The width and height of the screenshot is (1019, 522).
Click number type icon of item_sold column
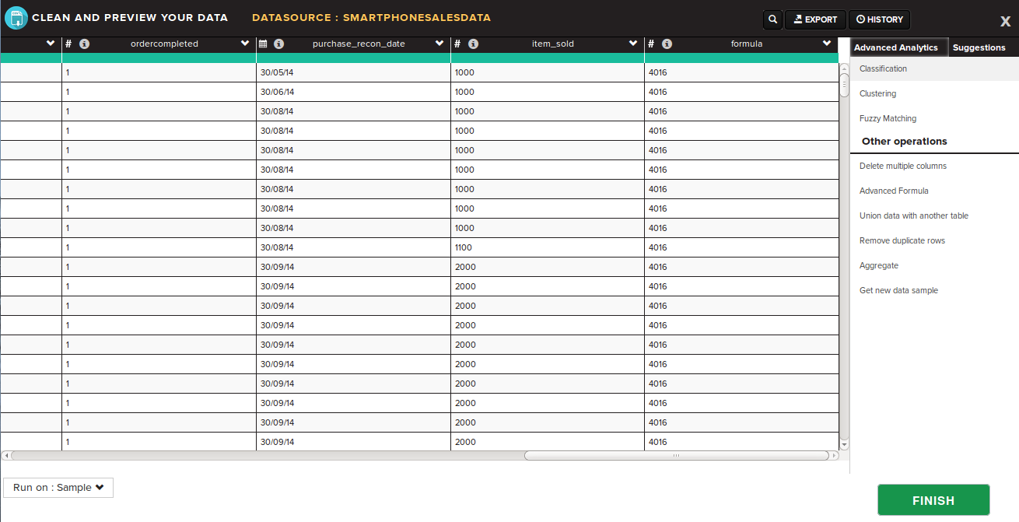click(457, 44)
